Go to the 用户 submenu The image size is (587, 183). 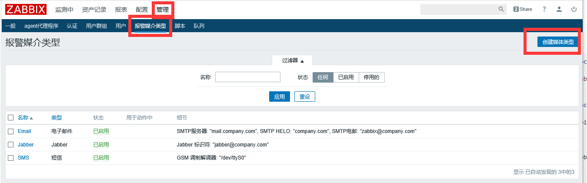click(x=121, y=26)
